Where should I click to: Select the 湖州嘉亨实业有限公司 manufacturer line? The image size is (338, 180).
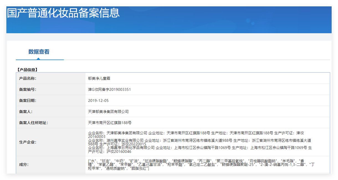[x=199, y=142]
